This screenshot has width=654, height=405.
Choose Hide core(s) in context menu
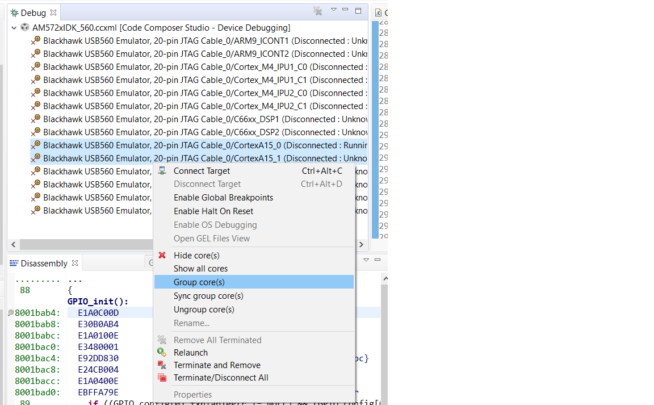click(254, 256)
